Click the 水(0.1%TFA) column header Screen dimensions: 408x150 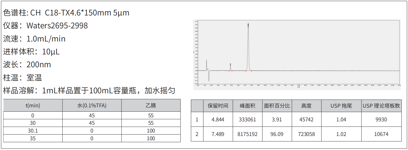92,105
